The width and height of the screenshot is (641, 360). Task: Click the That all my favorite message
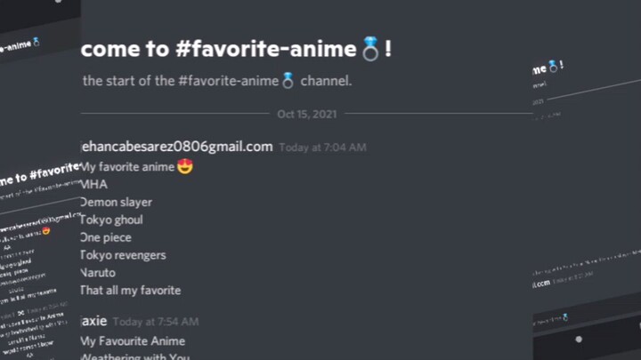(130, 290)
